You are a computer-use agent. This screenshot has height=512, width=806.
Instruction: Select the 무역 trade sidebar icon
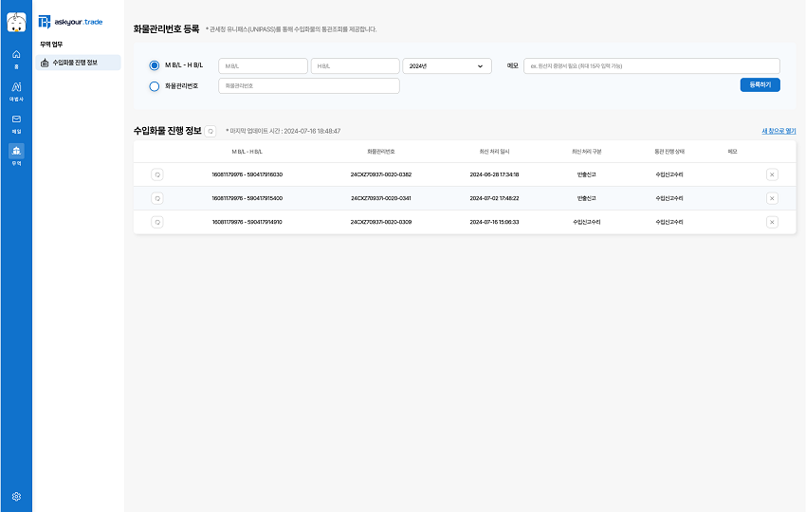coord(16,153)
